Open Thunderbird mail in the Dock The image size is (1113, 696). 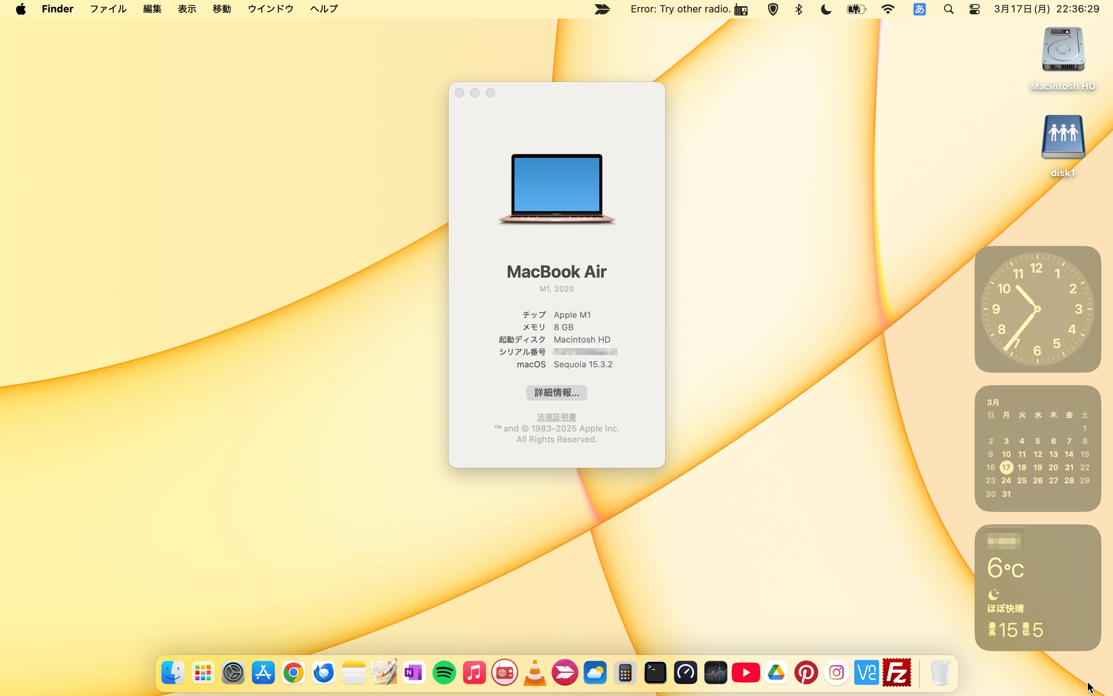pos(324,673)
